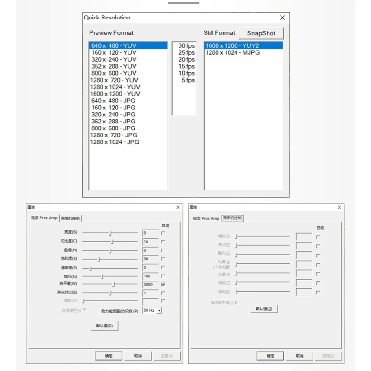Close the Quick Resolution dialog

pyautogui.click(x=282, y=18)
